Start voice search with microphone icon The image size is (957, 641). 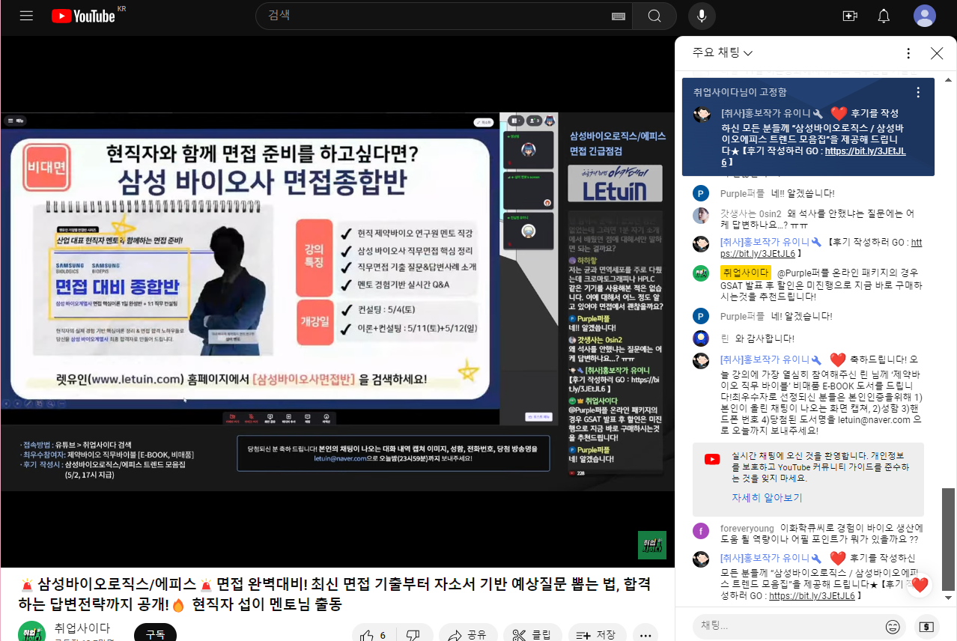click(702, 16)
